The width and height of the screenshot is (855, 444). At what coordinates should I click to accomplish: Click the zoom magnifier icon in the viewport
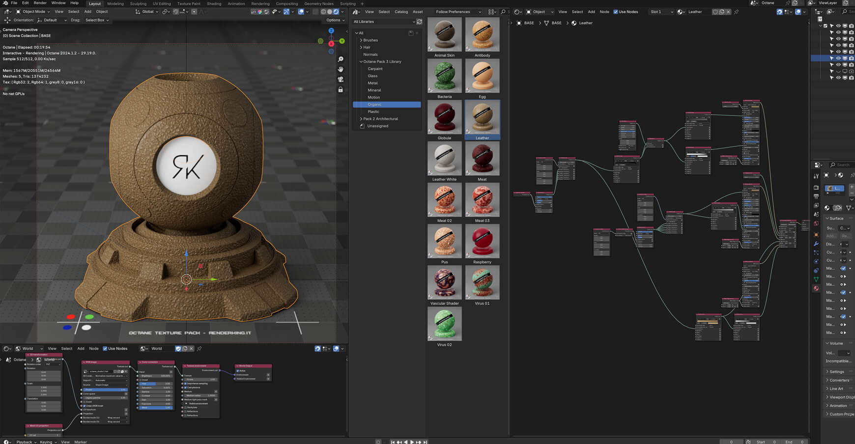click(341, 59)
